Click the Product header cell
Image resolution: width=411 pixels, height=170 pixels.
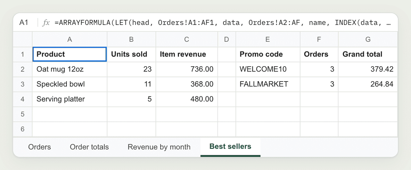pyautogui.click(x=70, y=54)
